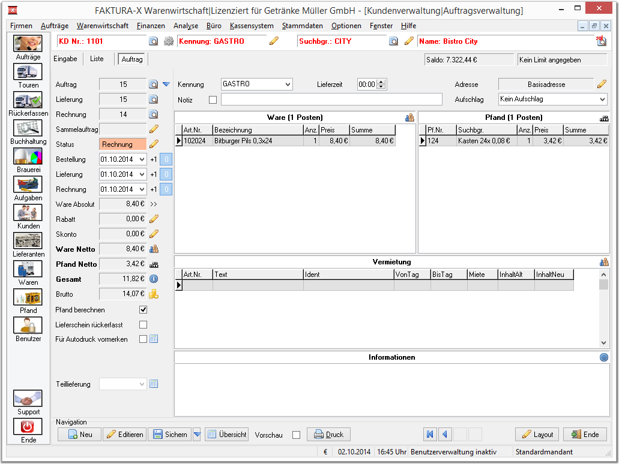Open the Aufschlag dropdown

(602, 100)
